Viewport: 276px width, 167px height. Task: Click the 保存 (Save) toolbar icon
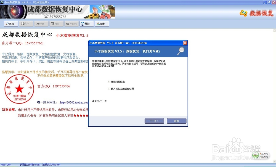pyautogui.click(x=26, y=24)
